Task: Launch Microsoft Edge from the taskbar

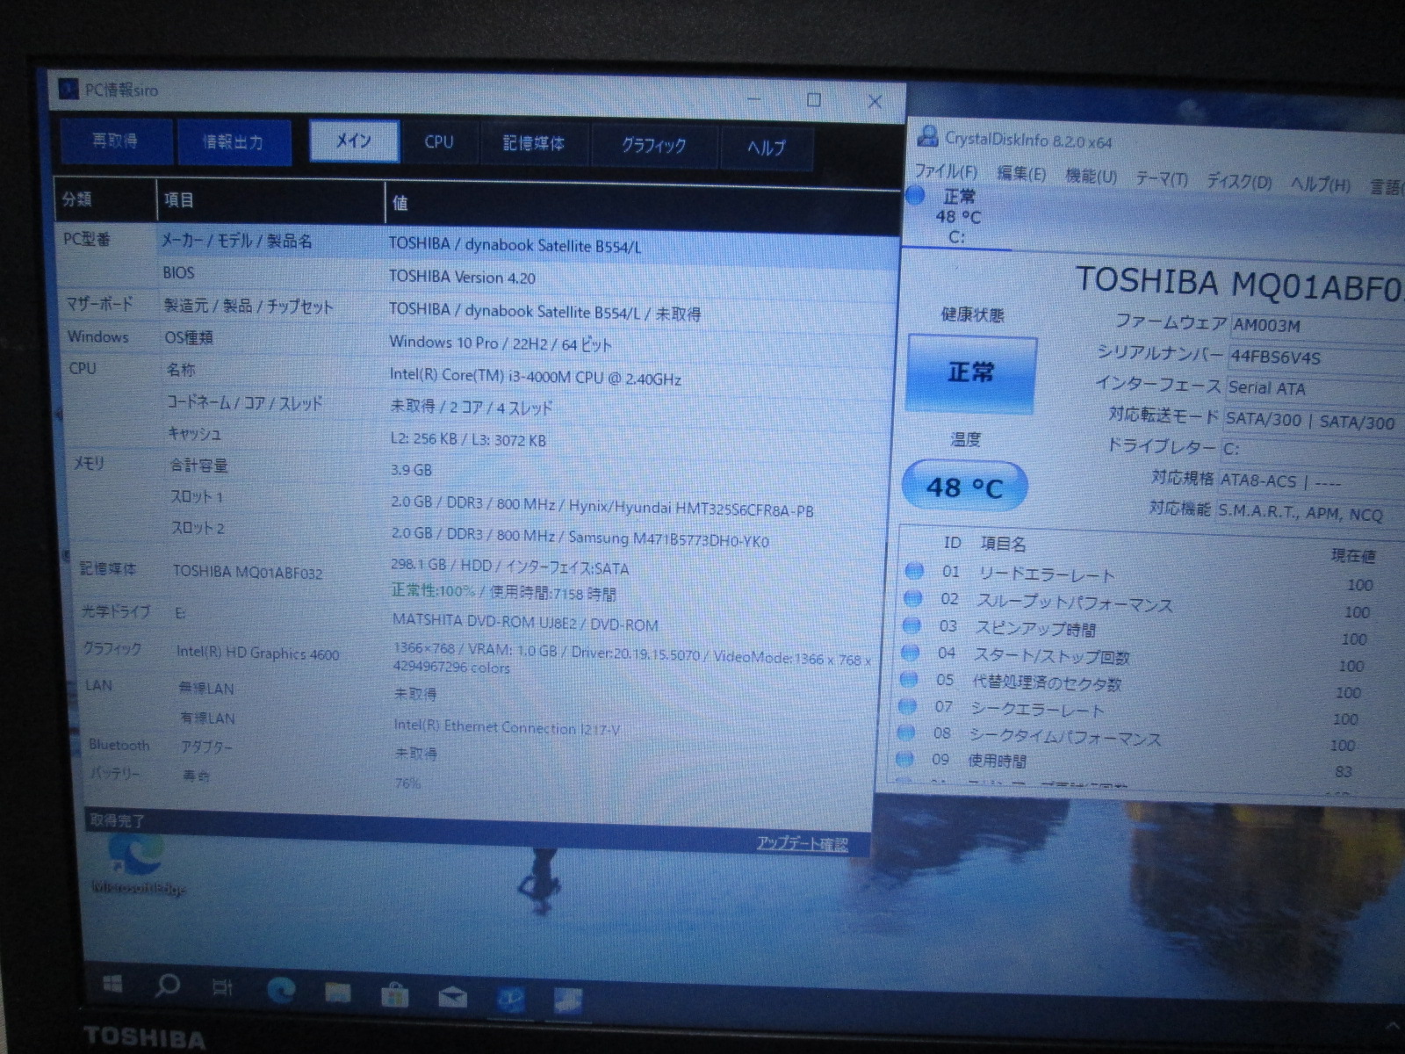Action: pyautogui.click(x=281, y=990)
